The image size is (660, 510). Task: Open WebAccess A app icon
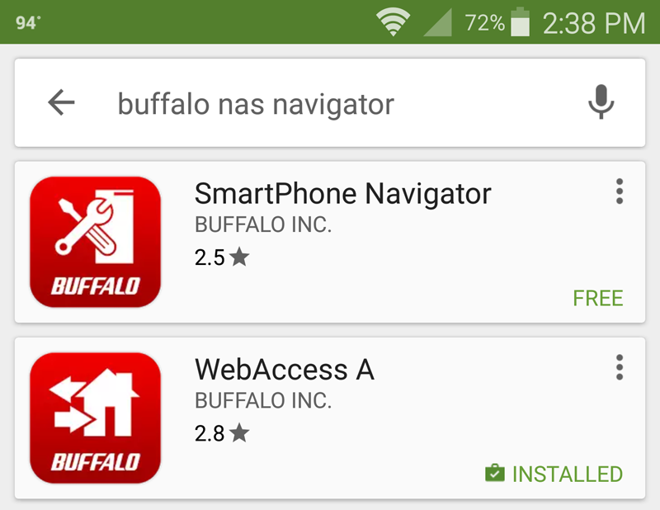pyautogui.click(x=95, y=418)
